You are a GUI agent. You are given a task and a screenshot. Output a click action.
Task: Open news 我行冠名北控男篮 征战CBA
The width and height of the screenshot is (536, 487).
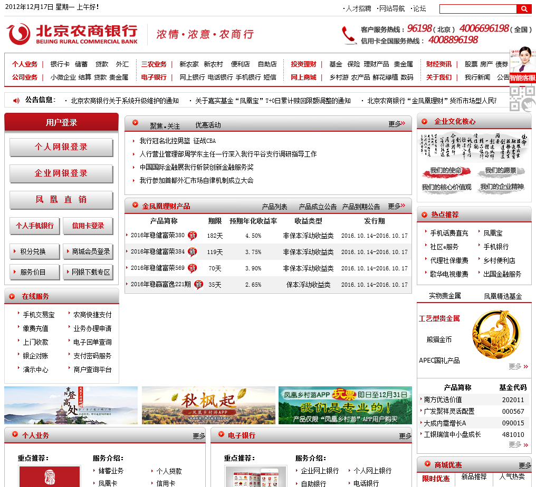tap(178, 141)
